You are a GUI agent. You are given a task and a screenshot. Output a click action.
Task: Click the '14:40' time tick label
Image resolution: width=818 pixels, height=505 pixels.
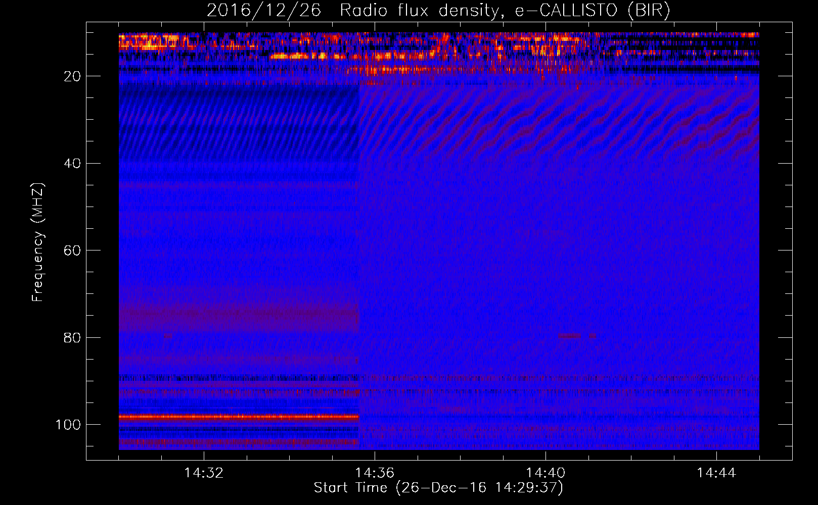(546, 473)
